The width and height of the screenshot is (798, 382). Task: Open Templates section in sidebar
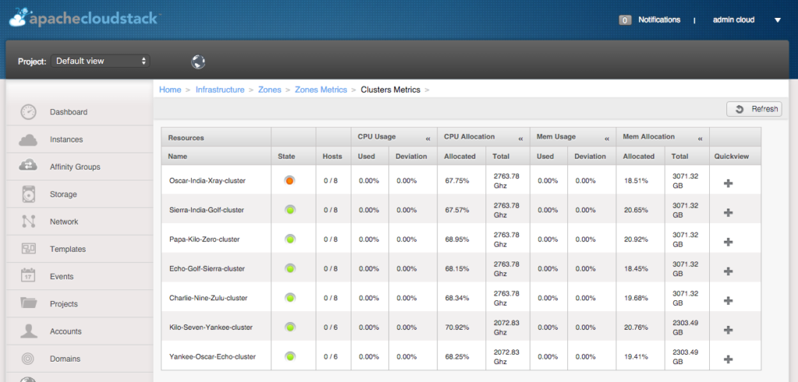pos(67,249)
